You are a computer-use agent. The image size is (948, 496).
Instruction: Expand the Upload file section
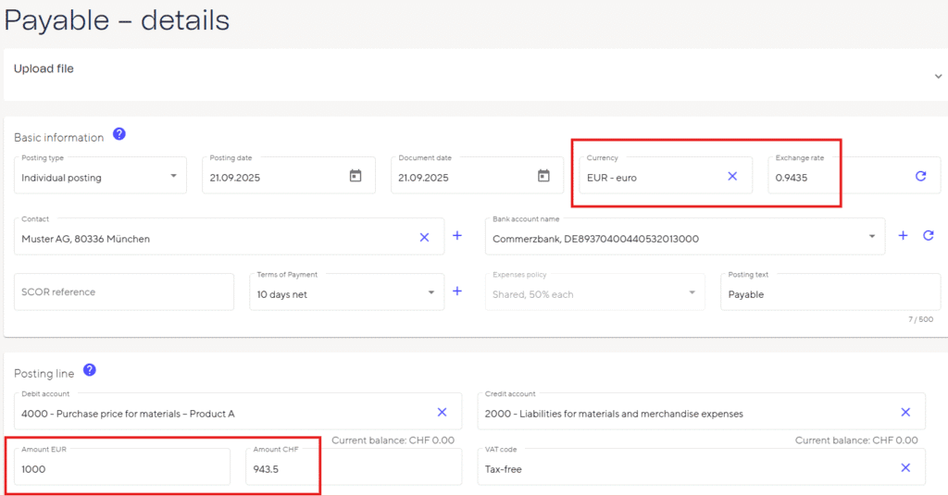point(938,77)
